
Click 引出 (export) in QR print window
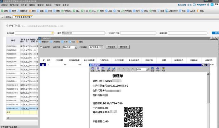click(72, 42)
